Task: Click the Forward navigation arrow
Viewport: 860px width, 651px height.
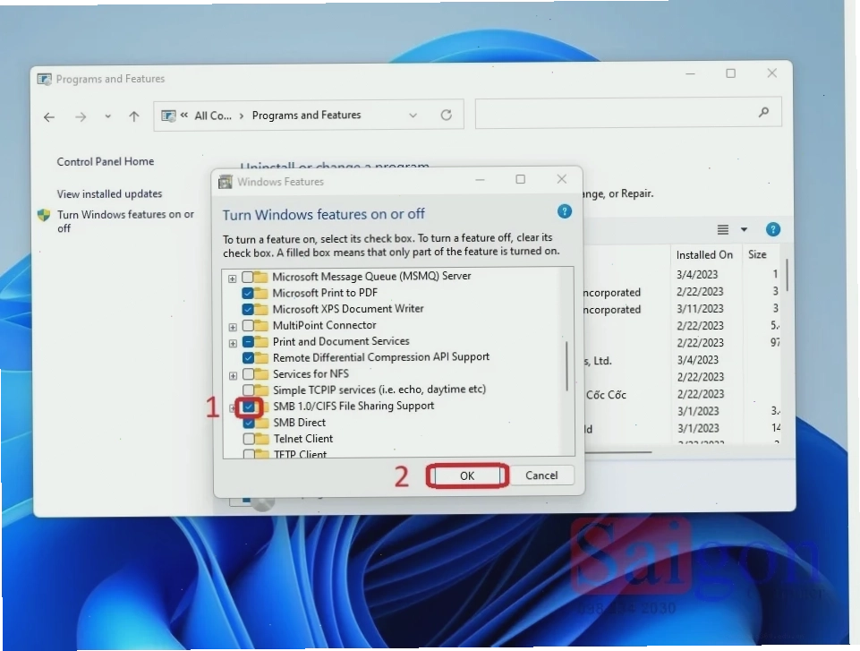Action: [x=81, y=117]
